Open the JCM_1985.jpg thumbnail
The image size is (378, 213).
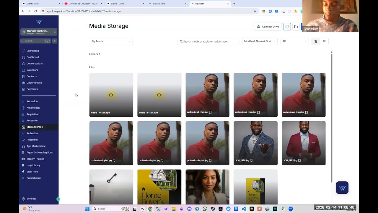tap(304, 143)
